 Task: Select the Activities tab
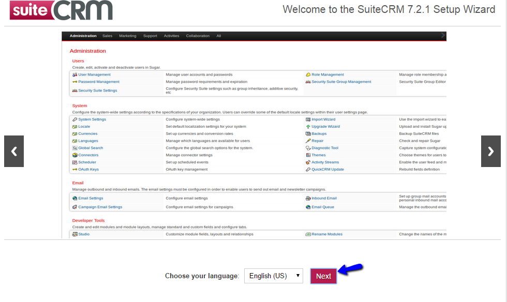(171, 36)
